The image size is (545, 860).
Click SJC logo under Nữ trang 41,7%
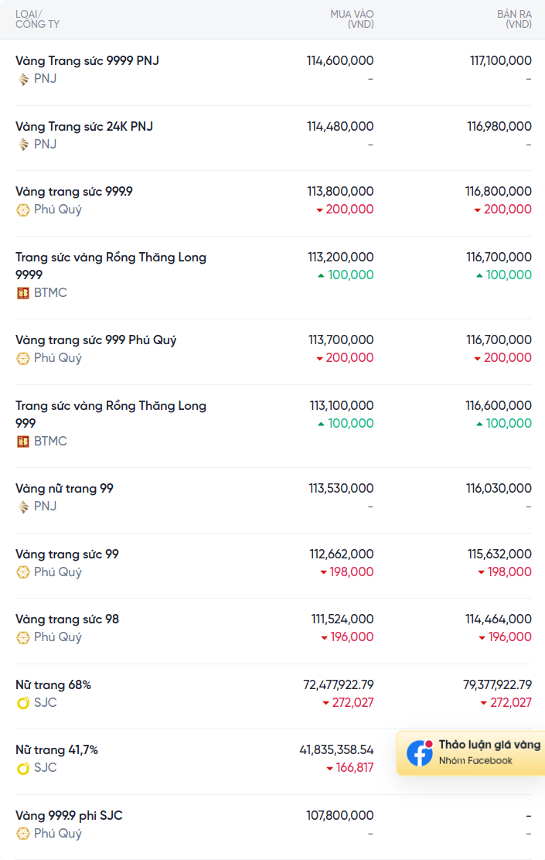point(23,768)
